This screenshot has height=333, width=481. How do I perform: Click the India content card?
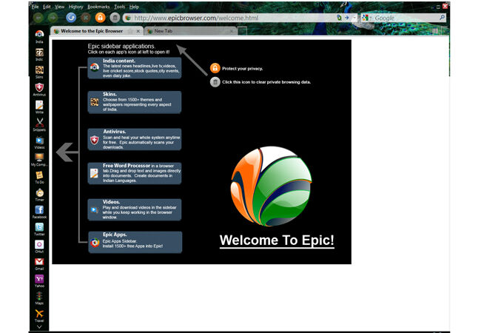coord(135,68)
